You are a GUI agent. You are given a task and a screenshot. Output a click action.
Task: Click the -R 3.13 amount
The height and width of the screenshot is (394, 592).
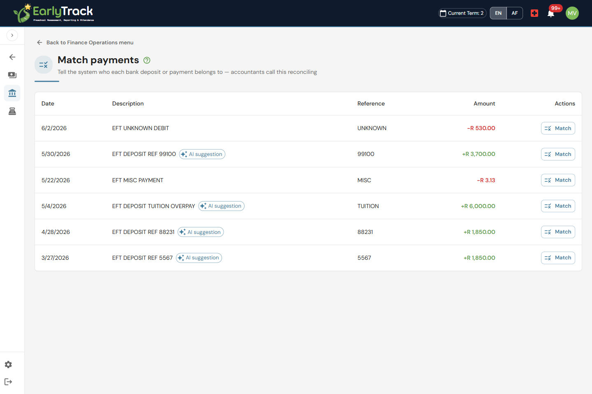[x=486, y=180]
